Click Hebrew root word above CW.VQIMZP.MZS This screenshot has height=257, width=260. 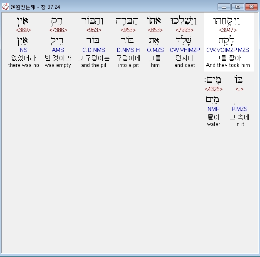(227, 41)
